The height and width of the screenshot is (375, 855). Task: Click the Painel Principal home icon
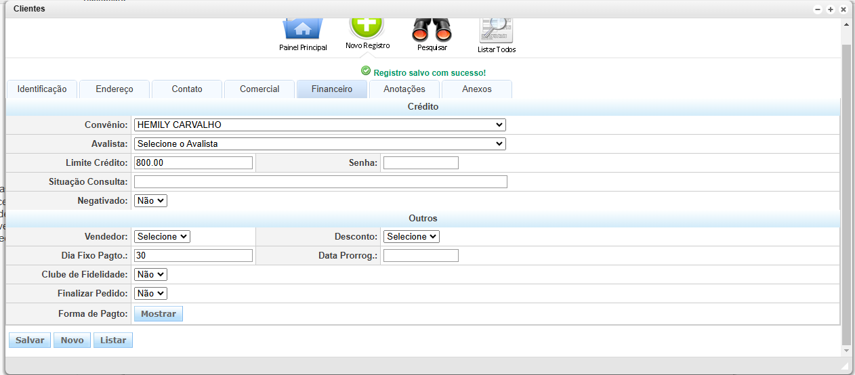[x=303, y=28]
